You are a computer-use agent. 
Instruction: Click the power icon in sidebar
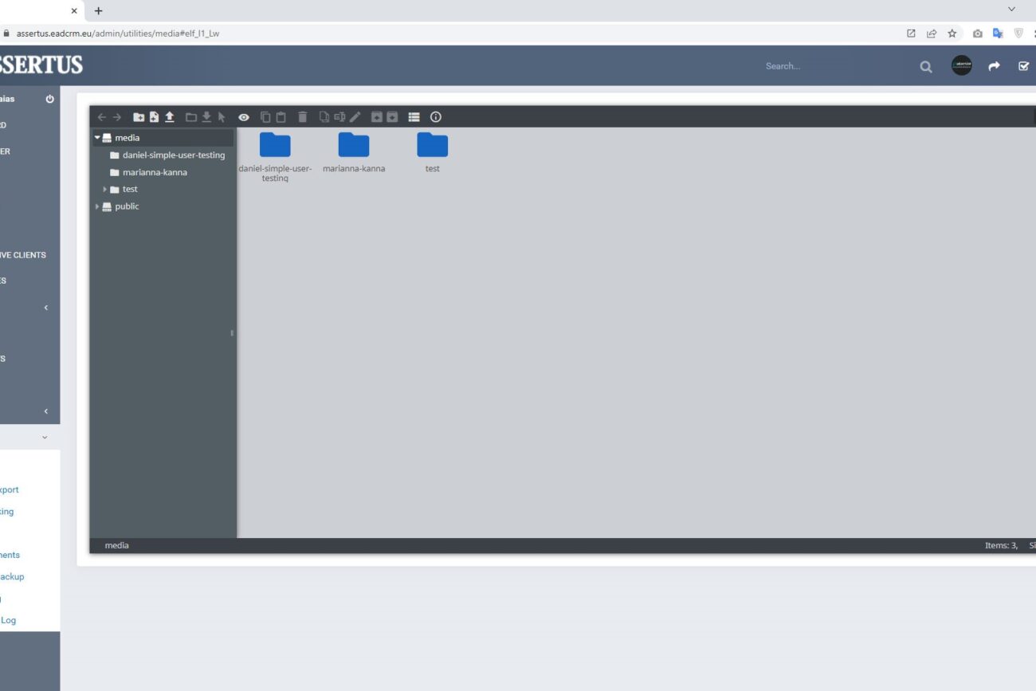[x=49, y=99]
